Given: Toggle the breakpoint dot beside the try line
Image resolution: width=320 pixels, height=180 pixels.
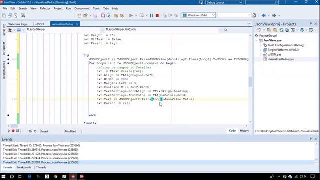Looking at the screenshot, I should point(8,55).
